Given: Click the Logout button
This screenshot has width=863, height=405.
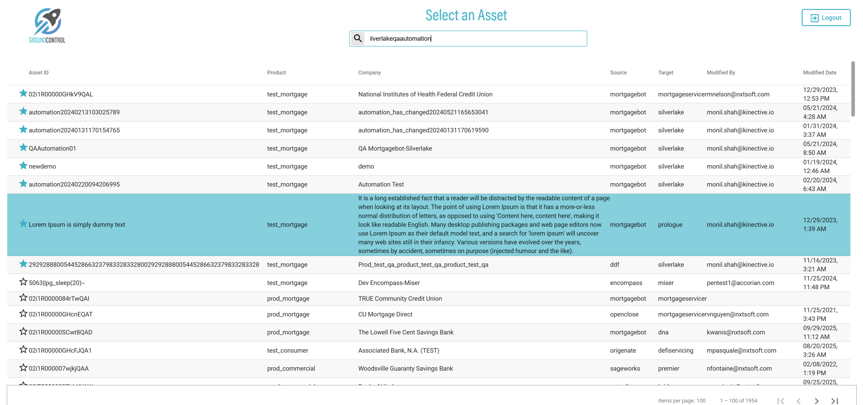Looking at the screenshot, I should tap(825, 17).
